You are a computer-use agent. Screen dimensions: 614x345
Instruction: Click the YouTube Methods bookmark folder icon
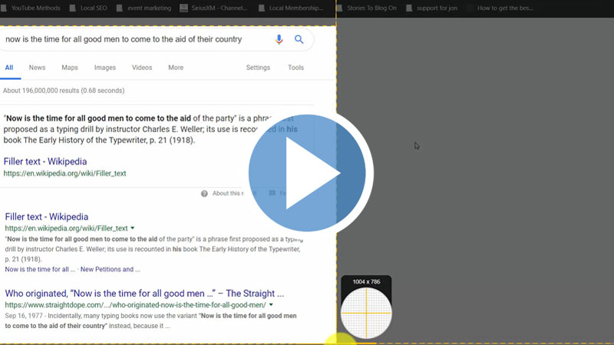[5, 8]
